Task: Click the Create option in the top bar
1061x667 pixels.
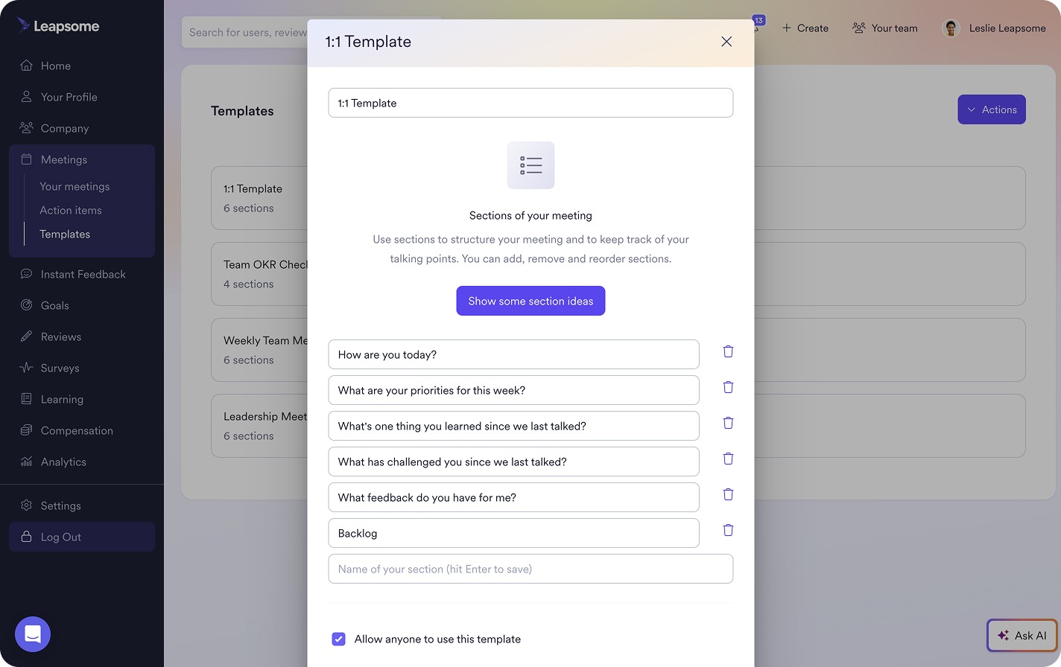Action: (x=805, y=28)
